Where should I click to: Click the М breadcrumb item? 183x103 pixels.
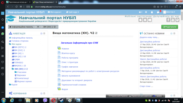pos(38,27)
